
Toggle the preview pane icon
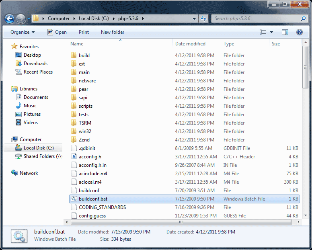pyautogui.click(x=285, y=32)
